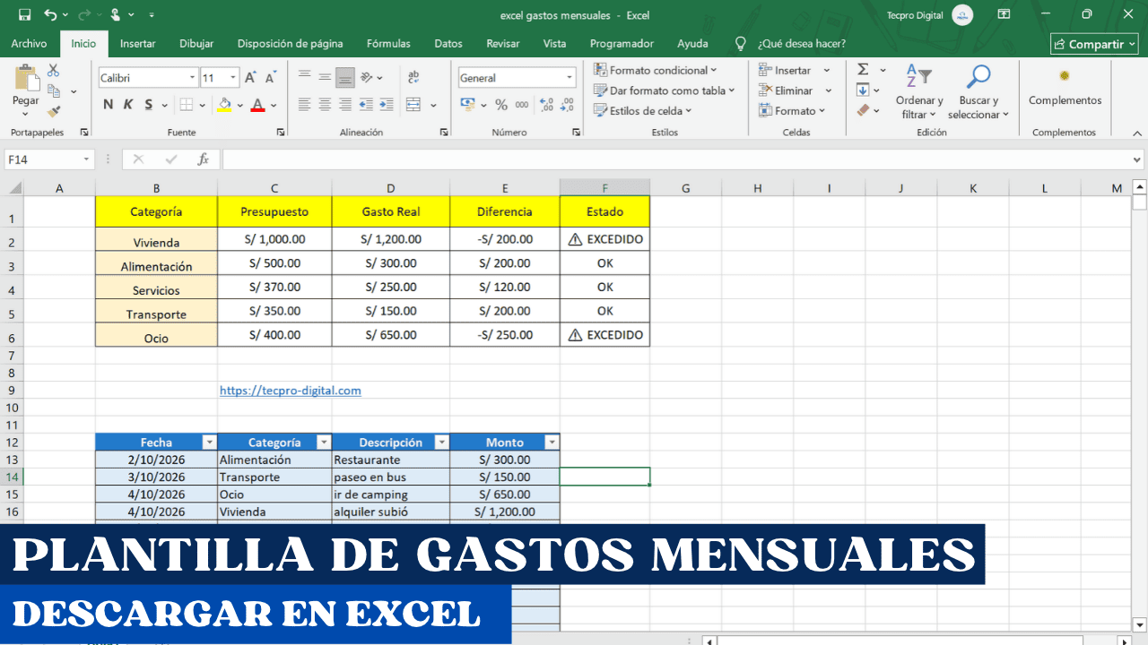1148x645 pixels.
Task: Click the Undo arrow icon
Action: pyautogui.click(x=50, y=15)
